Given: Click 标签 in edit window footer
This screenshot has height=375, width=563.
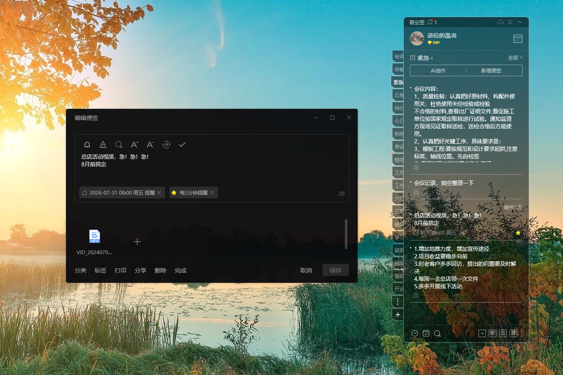Looking at the screenshot, I should 101,270.
